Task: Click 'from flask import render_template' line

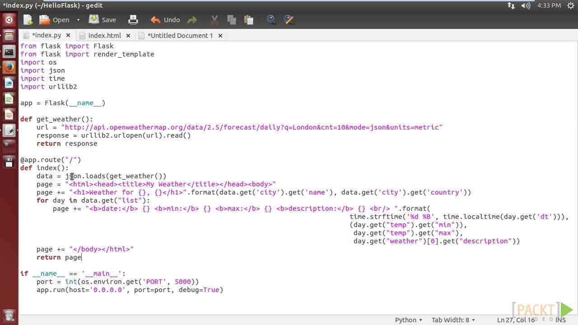Action: pyautogui.click(x=87, y=54)
